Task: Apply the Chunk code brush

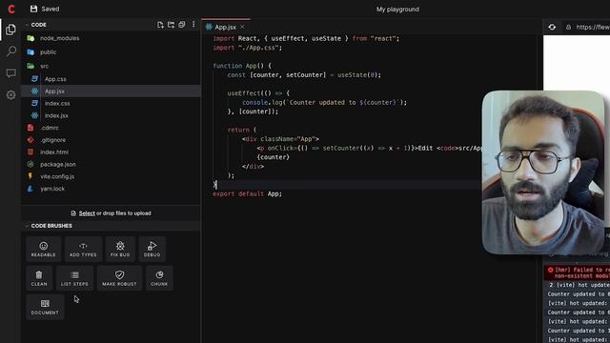Action: pos(159,278)
